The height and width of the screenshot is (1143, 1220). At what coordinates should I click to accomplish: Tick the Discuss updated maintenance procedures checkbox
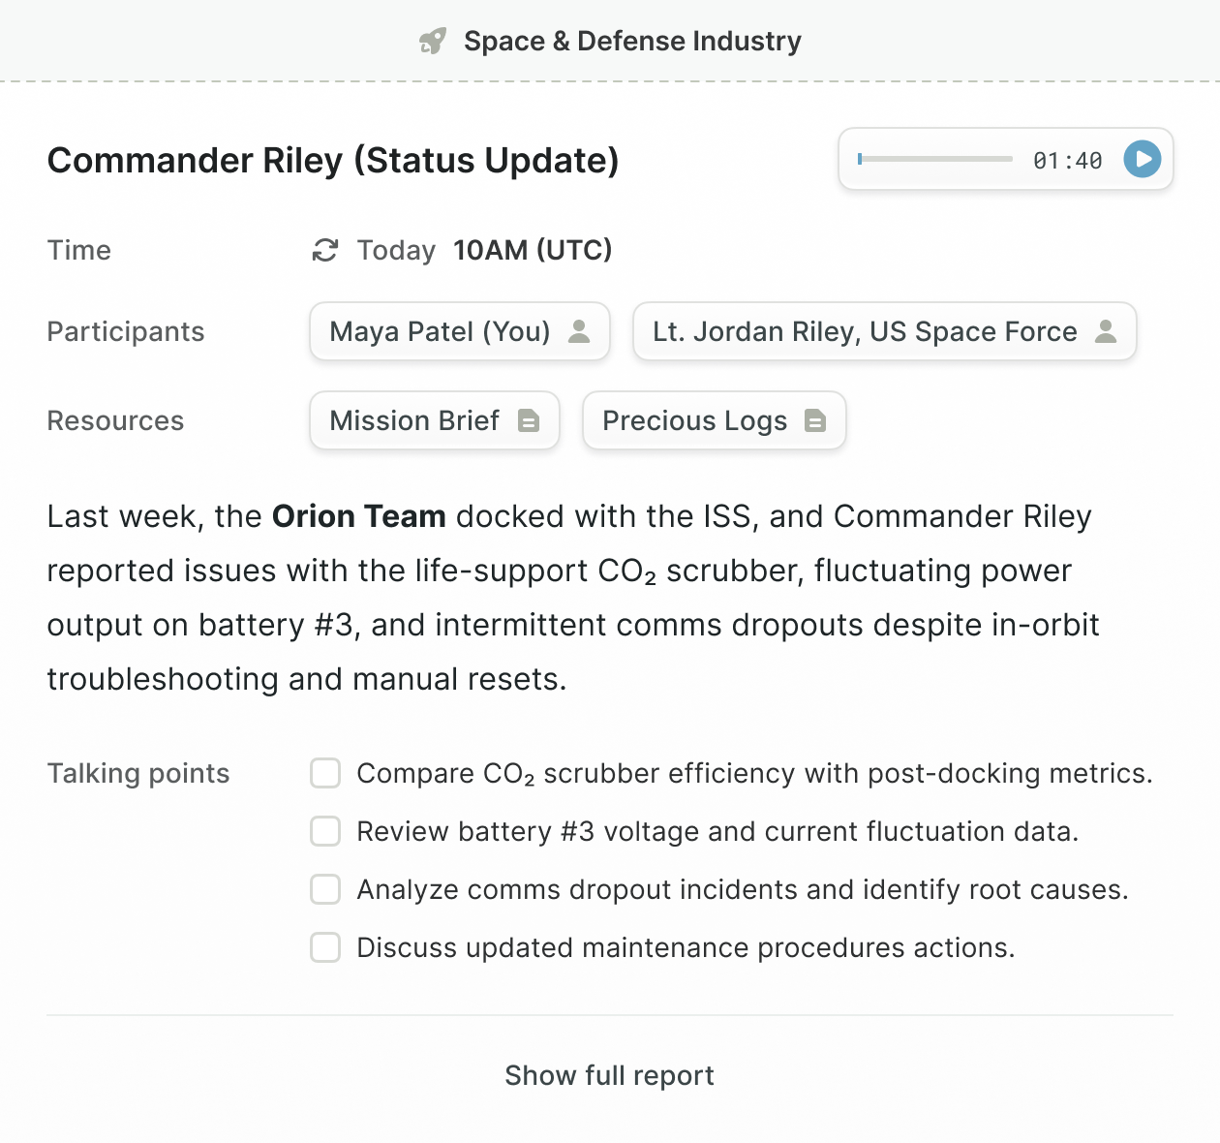click(325, 947)
